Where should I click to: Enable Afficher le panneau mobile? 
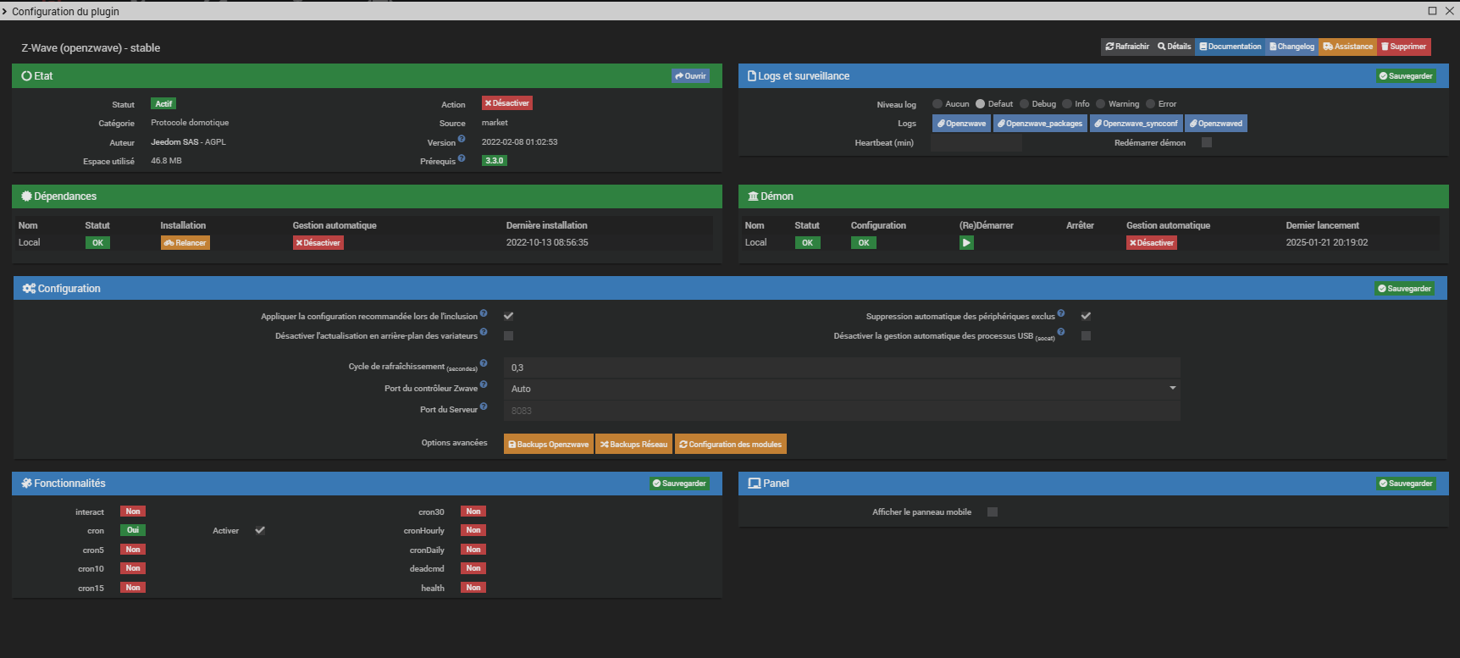(993, 511)
